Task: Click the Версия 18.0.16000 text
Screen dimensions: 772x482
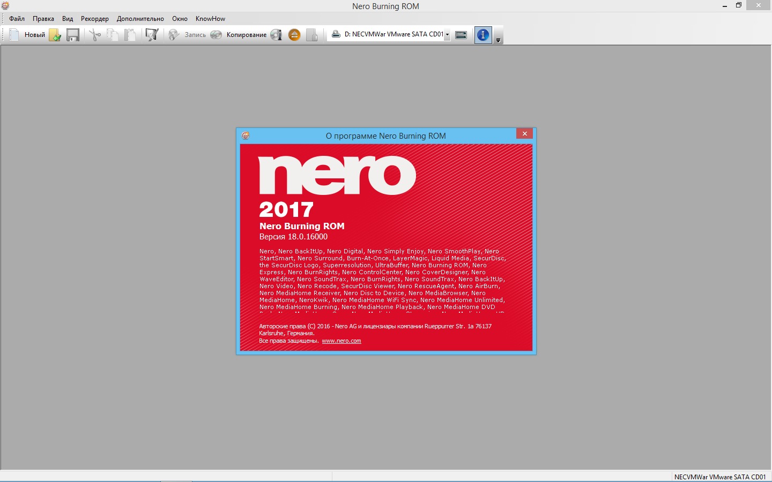Action: [x=293, y=237]
